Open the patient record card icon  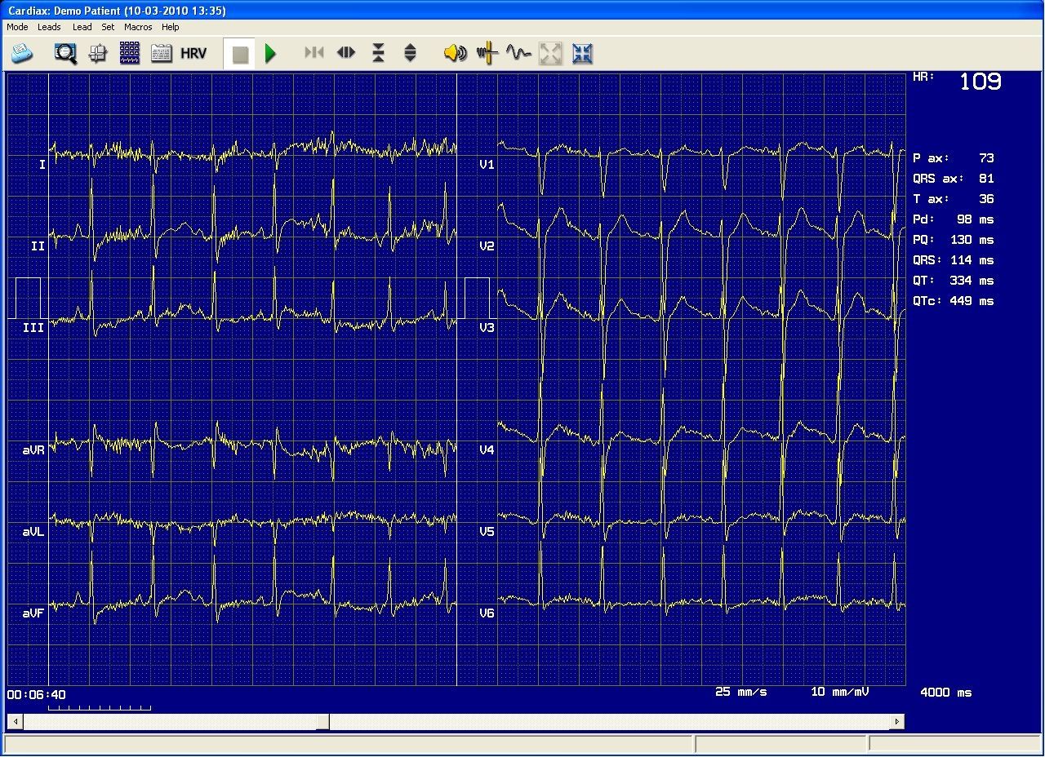point(161,54)
